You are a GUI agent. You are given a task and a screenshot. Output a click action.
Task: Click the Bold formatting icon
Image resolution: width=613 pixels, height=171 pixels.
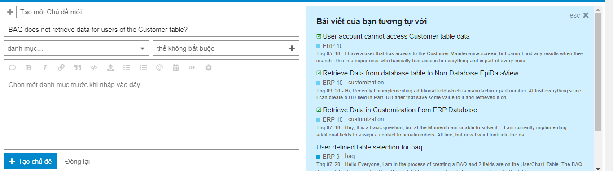(x=29, y=68)
